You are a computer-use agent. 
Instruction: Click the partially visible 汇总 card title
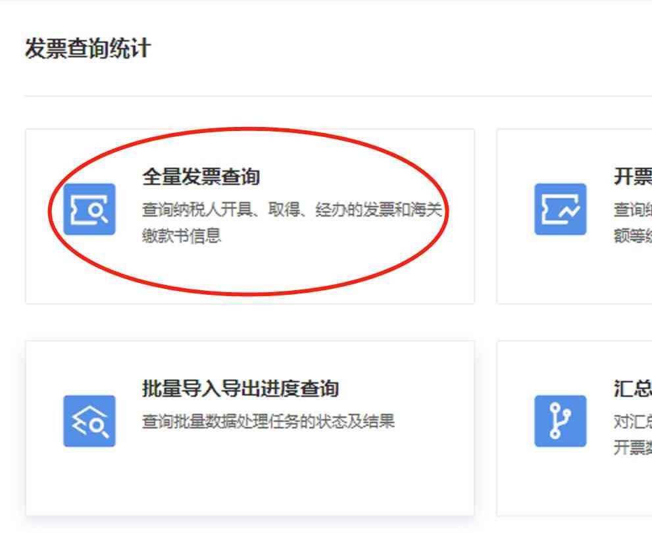pos(632,389)
